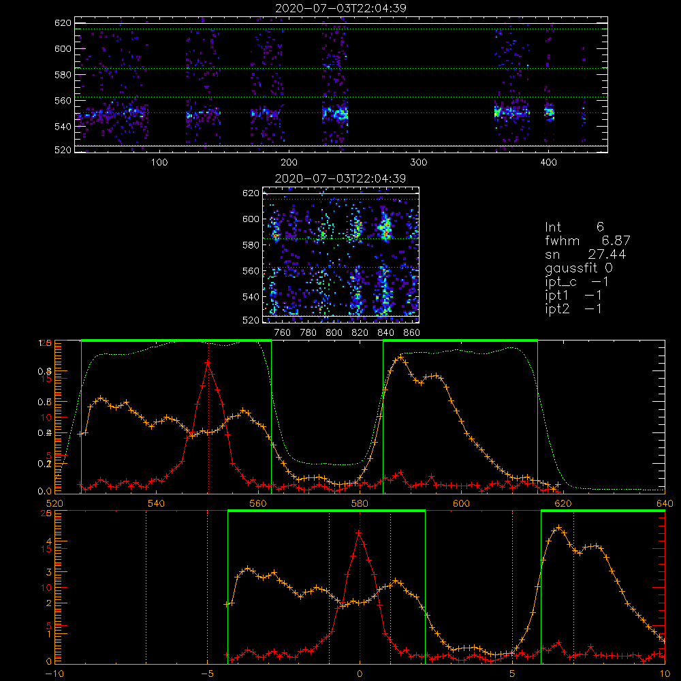This screenshot has width=681, height=681.
Task: Click the orange peak near 588 in upper profile plot
Action: tap(400, 357)
